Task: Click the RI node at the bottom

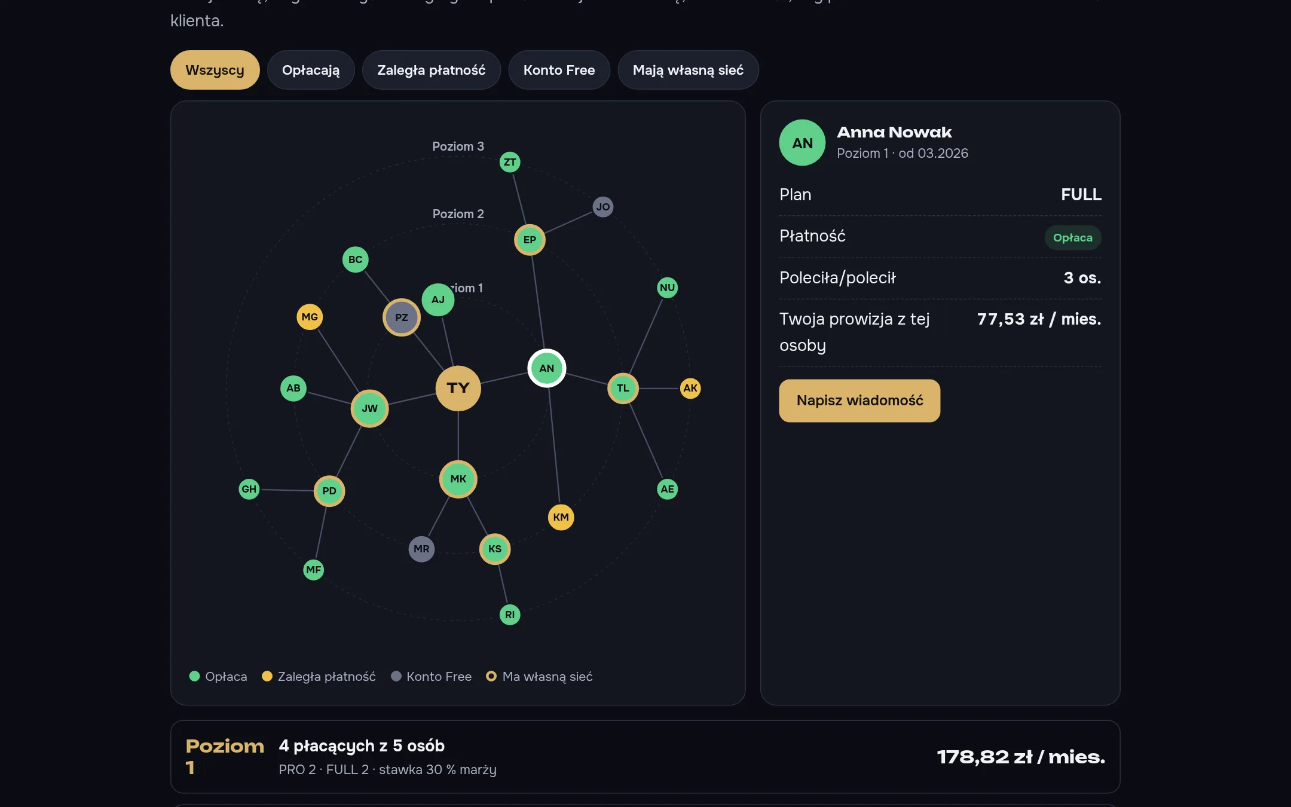Action: coord(509,615)
